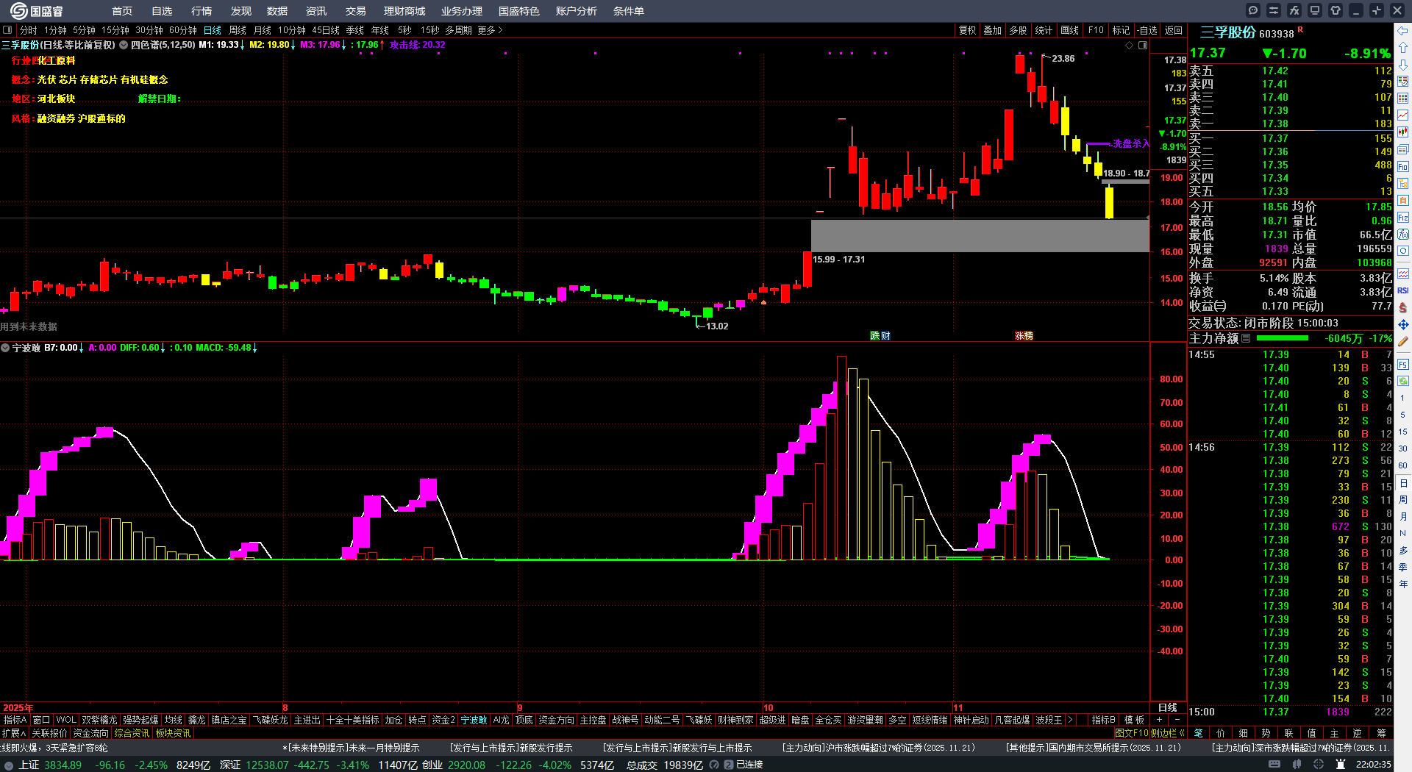Open the 行情 menu

pos(202,11)
